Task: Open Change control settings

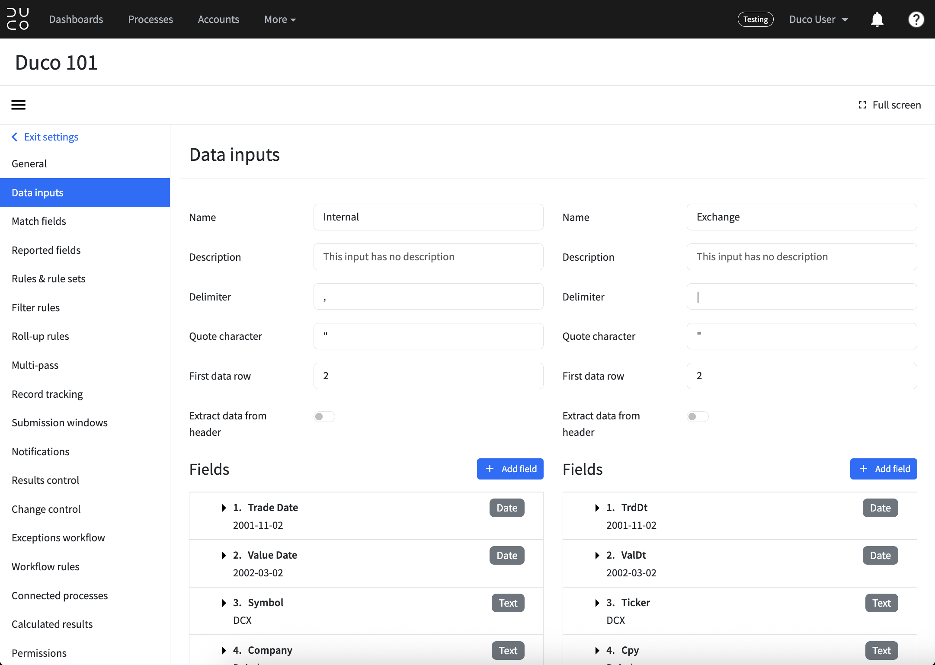Action: tap(85, 509)
